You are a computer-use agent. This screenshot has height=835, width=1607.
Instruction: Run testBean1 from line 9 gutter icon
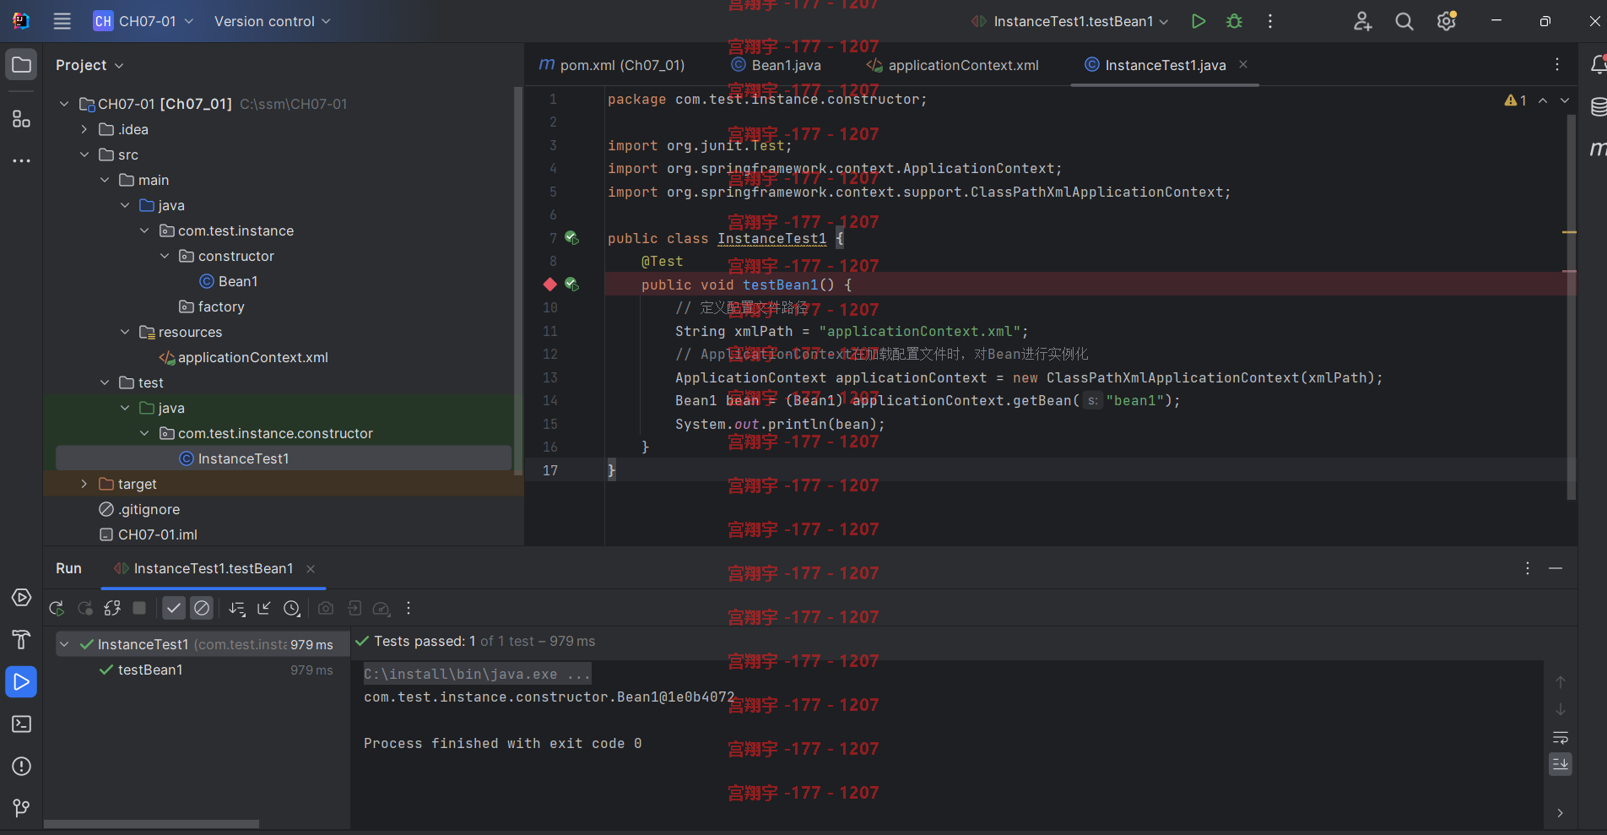[x=571, y=285]
